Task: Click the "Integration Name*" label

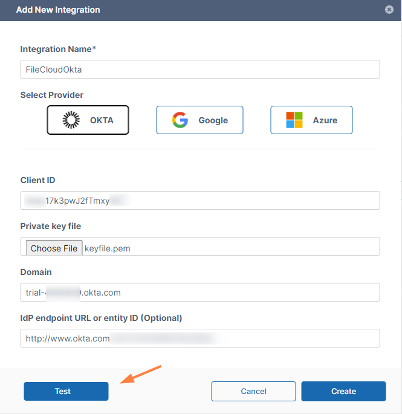Action: (58, 49)
